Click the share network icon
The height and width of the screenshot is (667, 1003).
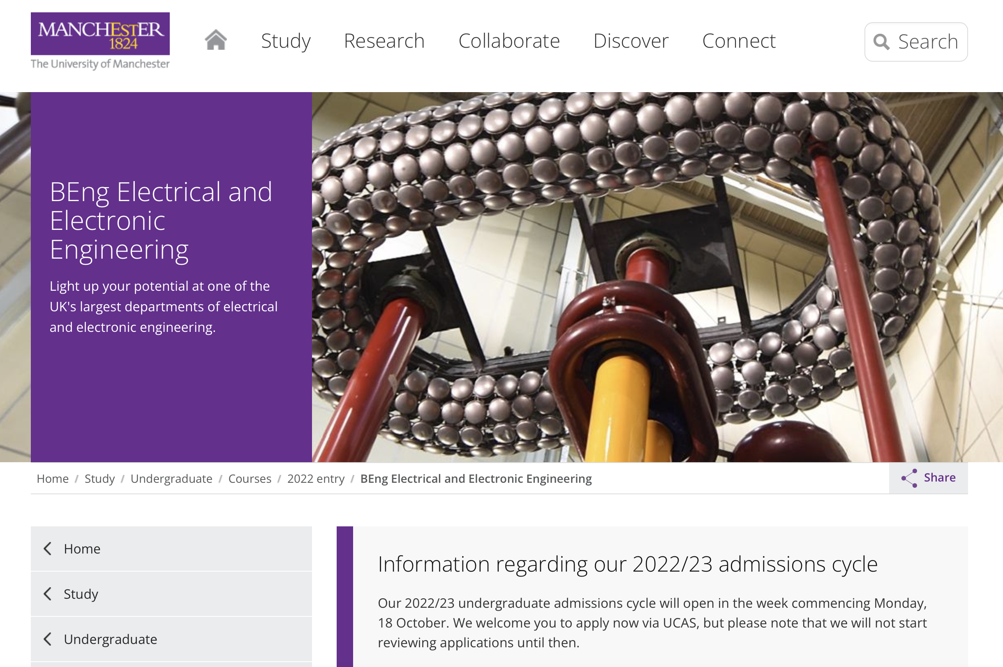(x=909, y=478)
